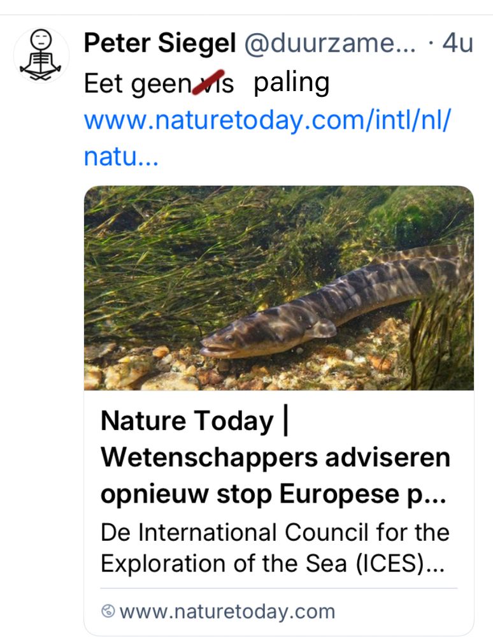Click the card description about ICES
This screenshot has height=637, width=493.
[x=275, y=548]
